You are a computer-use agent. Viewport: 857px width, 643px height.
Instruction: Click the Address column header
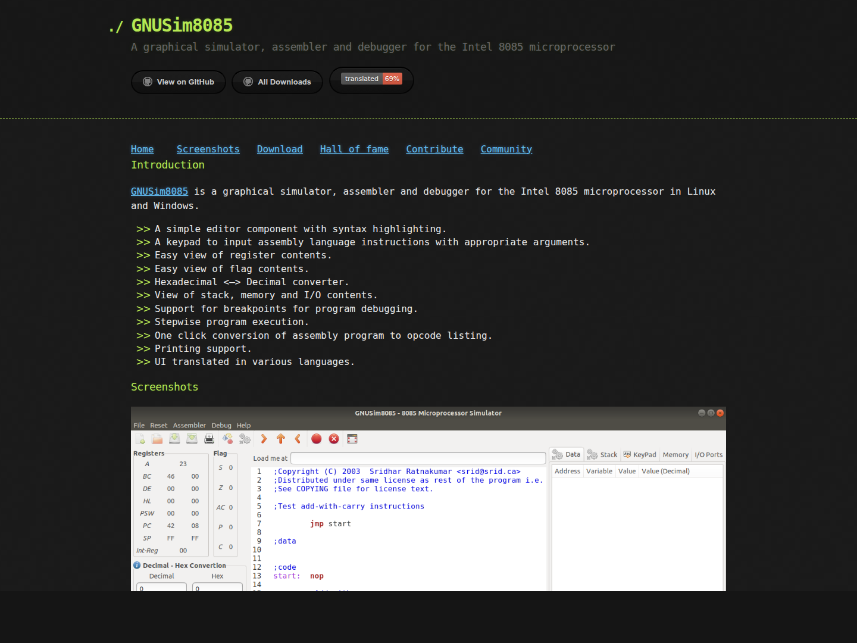567,471
